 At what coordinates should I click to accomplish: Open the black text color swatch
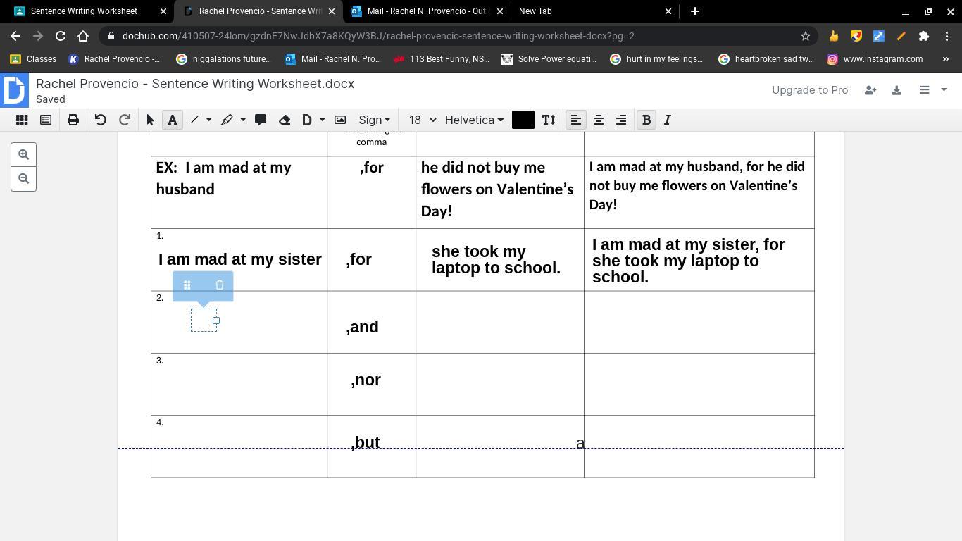pos(523,120)
